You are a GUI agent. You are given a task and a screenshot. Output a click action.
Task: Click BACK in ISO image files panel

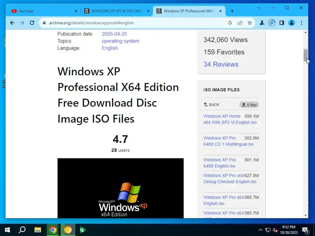click(211, 104)
